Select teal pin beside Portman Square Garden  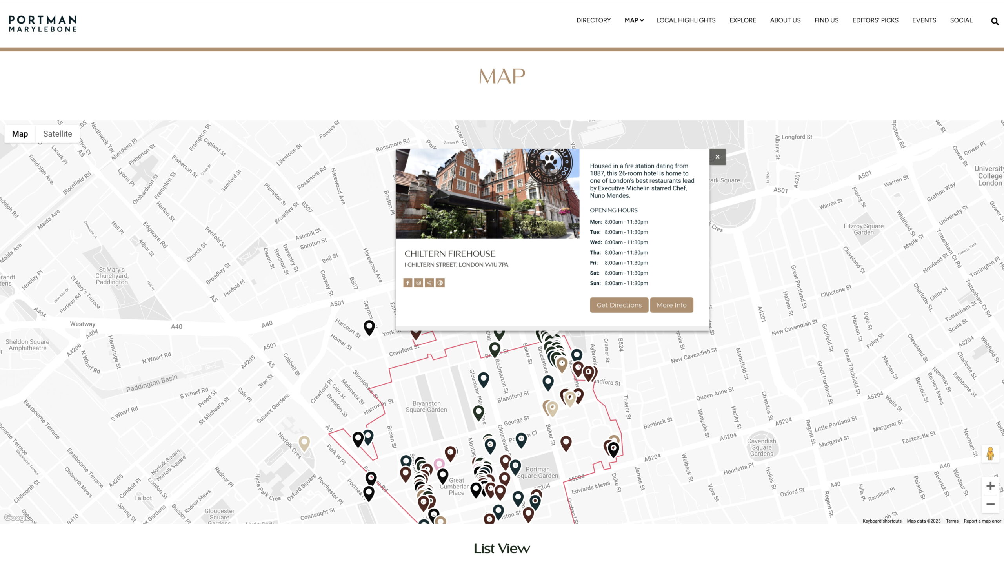[515, 467]
